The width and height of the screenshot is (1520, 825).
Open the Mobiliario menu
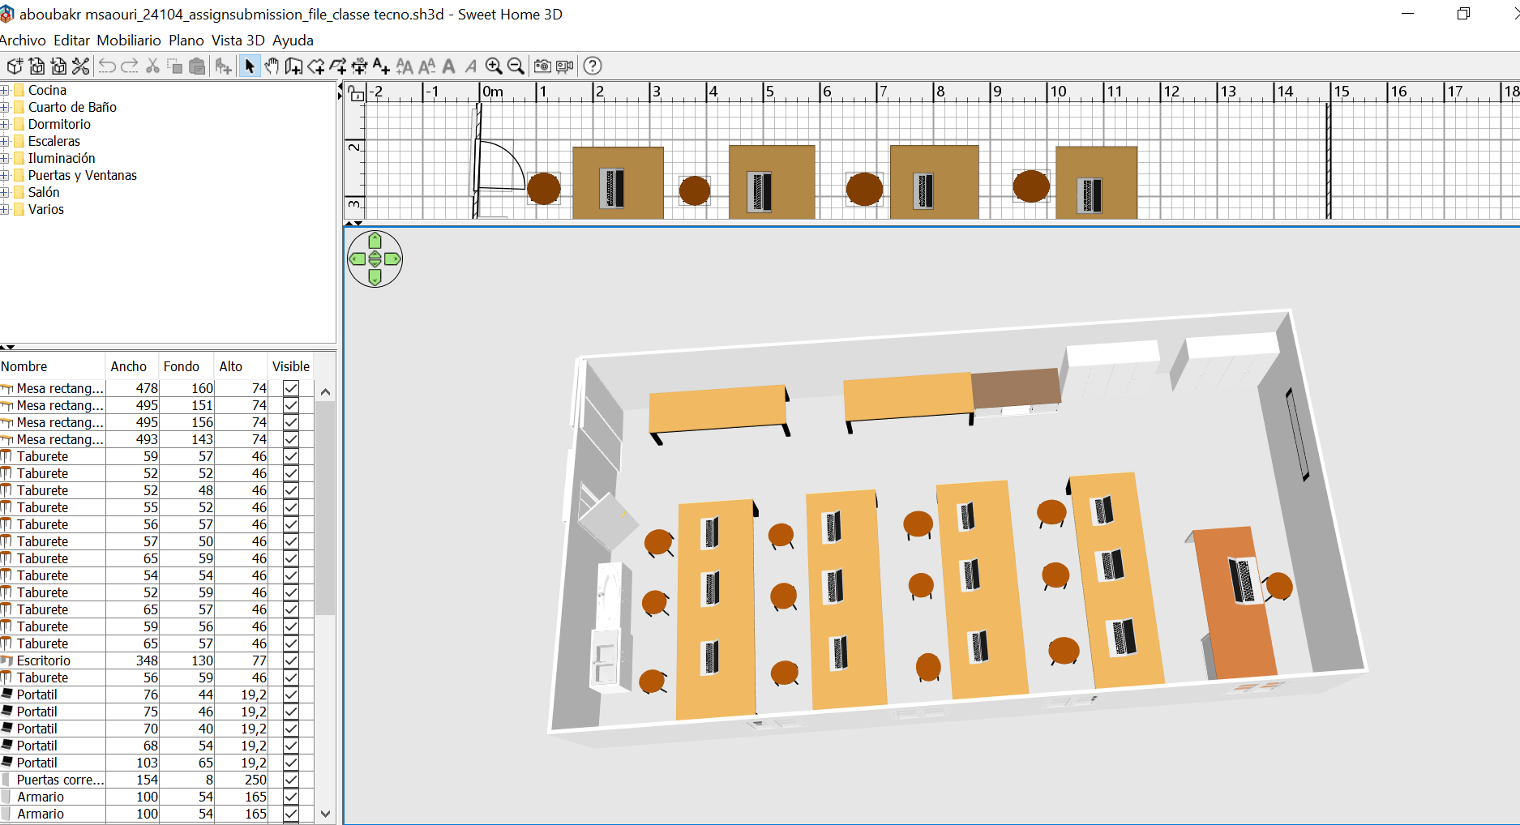[129, 41]
